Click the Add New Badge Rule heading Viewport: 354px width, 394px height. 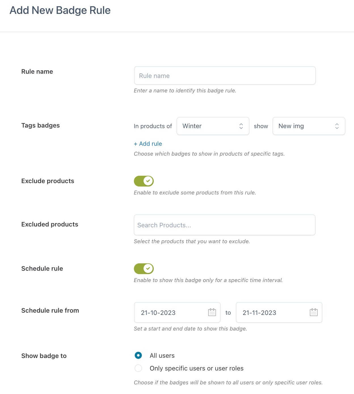point(60,10)
